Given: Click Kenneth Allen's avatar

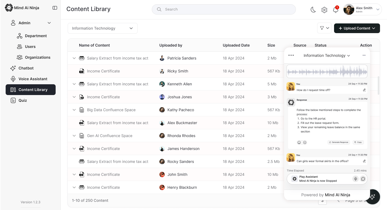Looking at the screenshot, I should point(162,84).
